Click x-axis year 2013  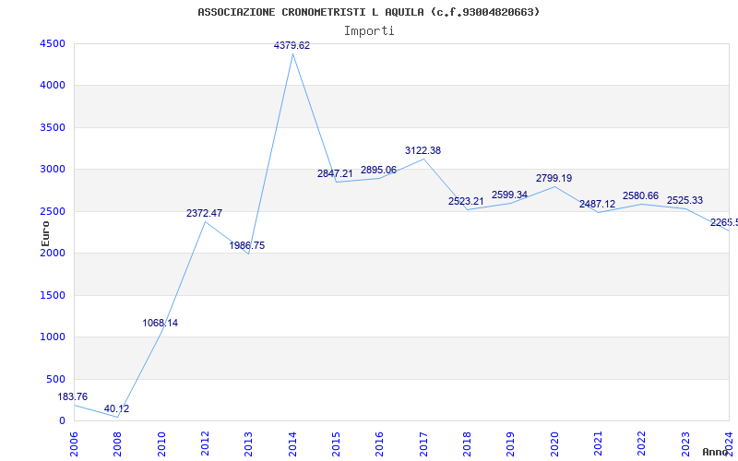248,444
